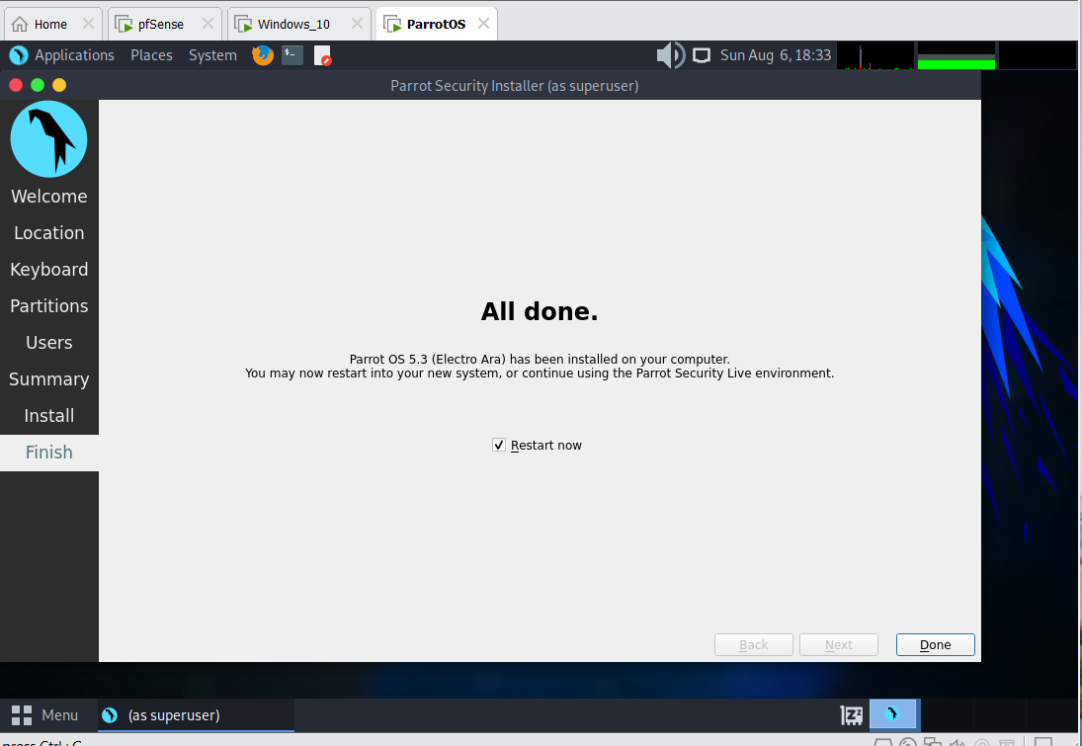Viewport: 1082px width, 746px height.
Task: Click the Next button
Action: (x=838, y=644)
